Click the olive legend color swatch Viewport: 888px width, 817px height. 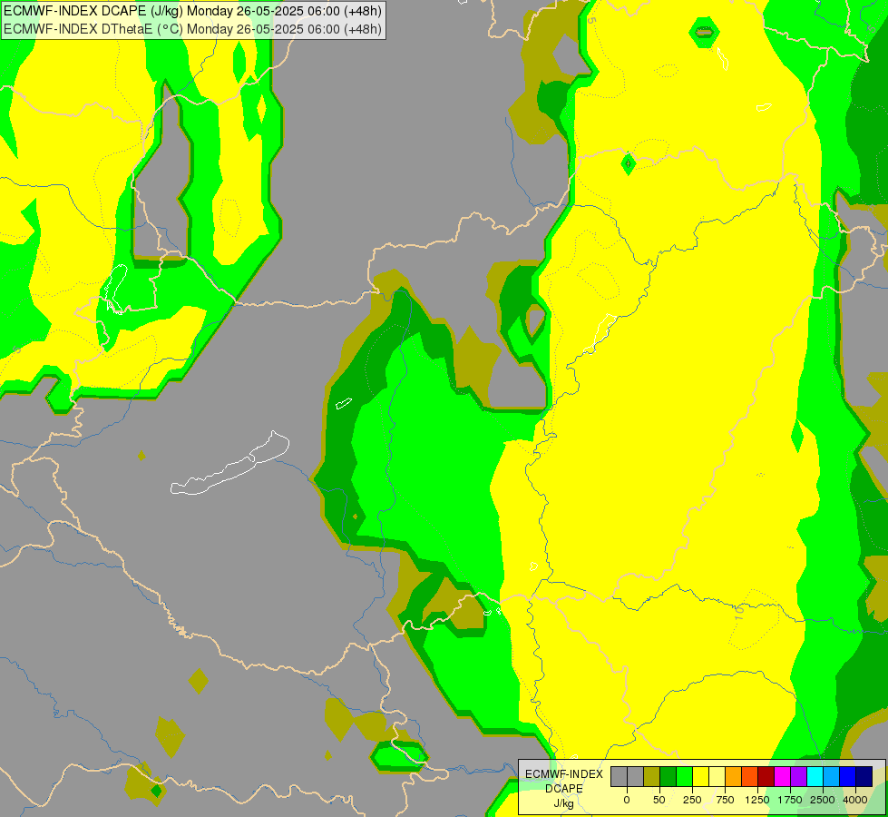pos(652,776)
